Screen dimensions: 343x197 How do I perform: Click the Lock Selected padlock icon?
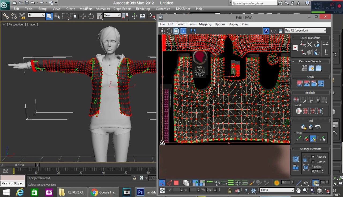pyautogui.click(x=230, y=190)
